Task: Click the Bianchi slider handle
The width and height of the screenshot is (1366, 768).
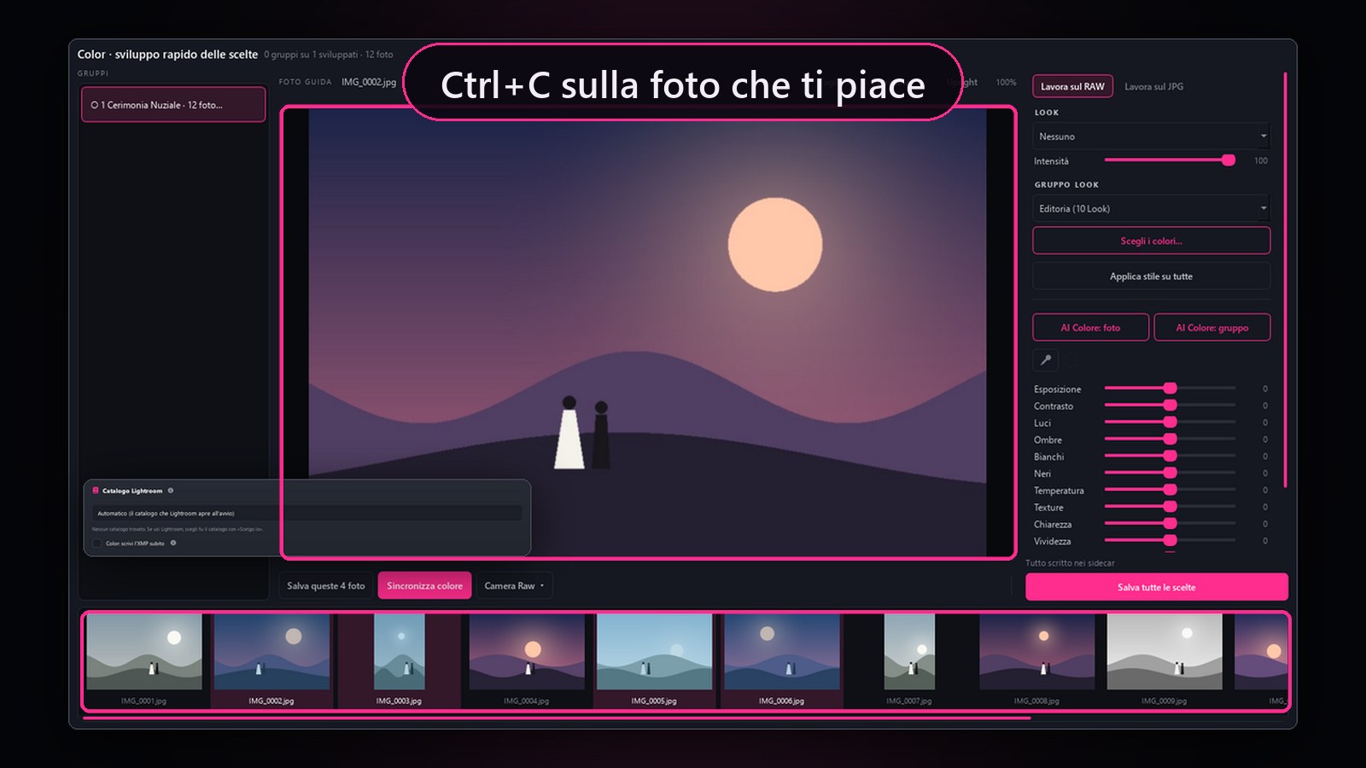Action: click(1170, 456)
